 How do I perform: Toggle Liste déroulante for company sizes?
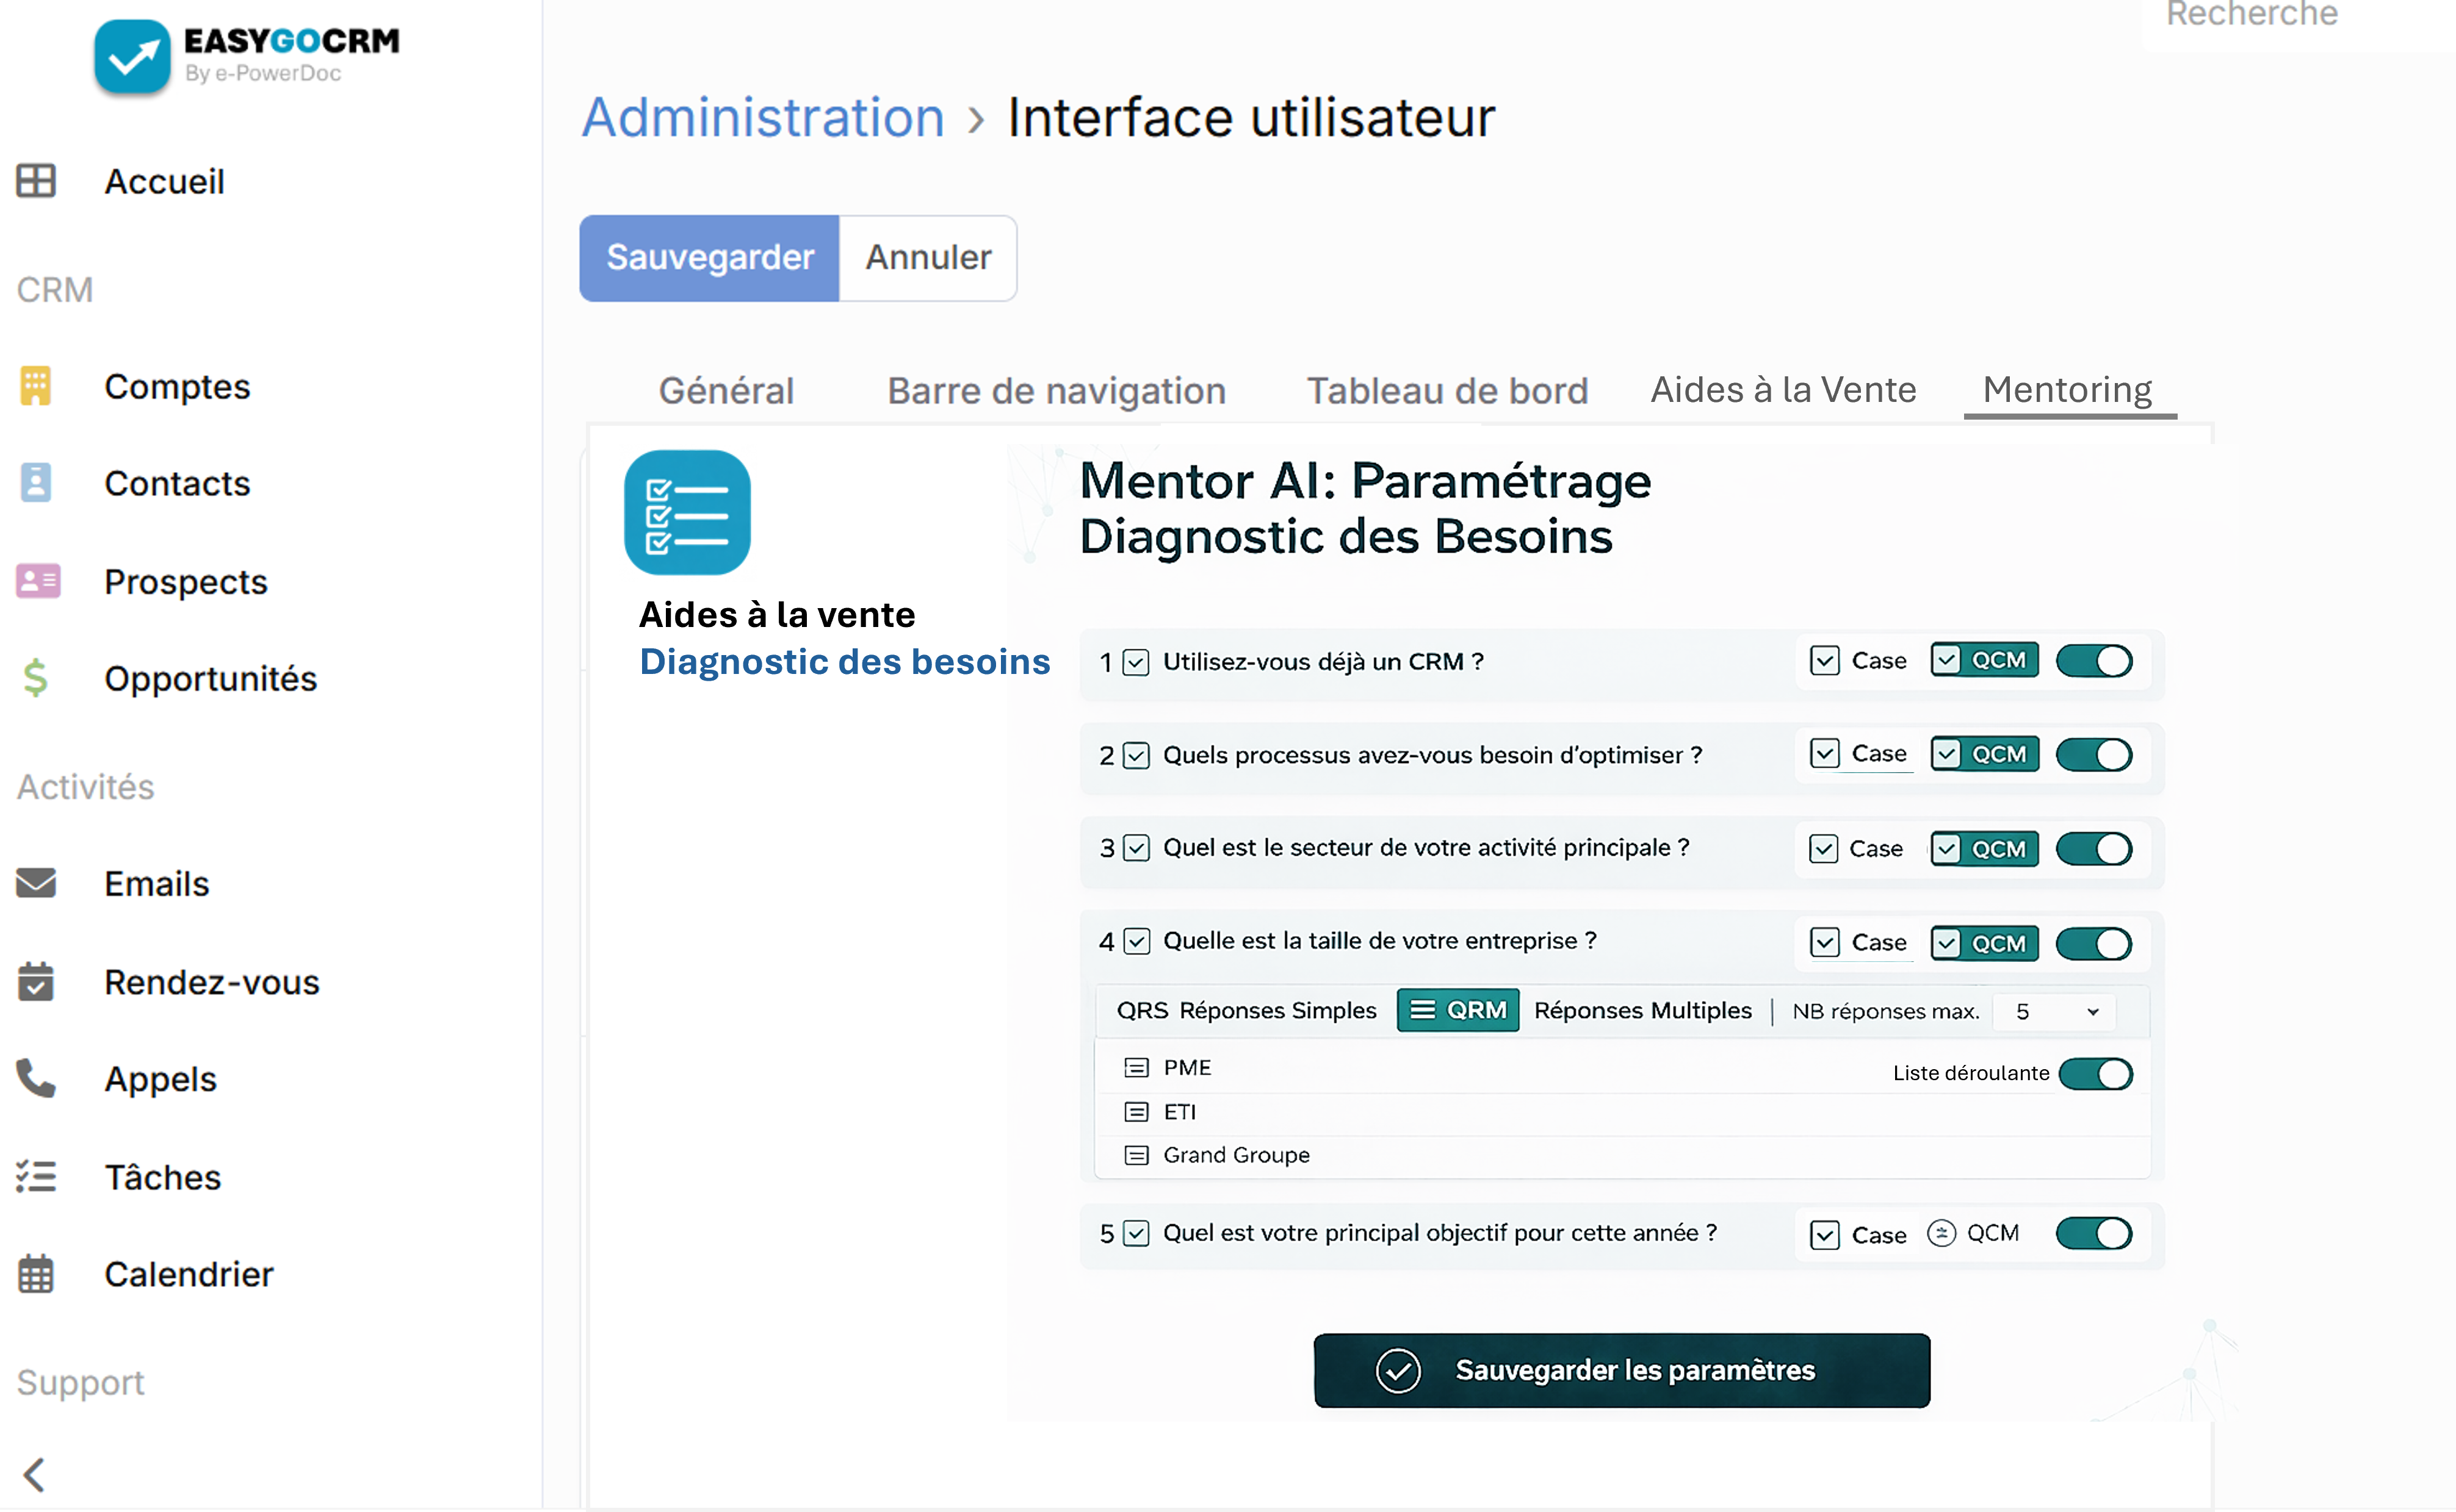point(2098,1073)
